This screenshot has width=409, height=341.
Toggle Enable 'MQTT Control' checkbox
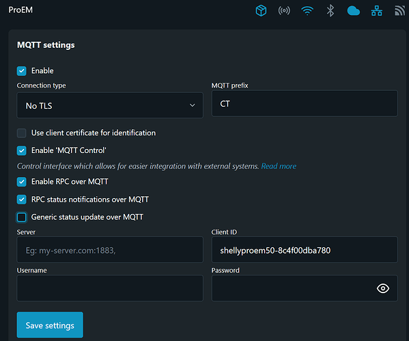[22, 150]
